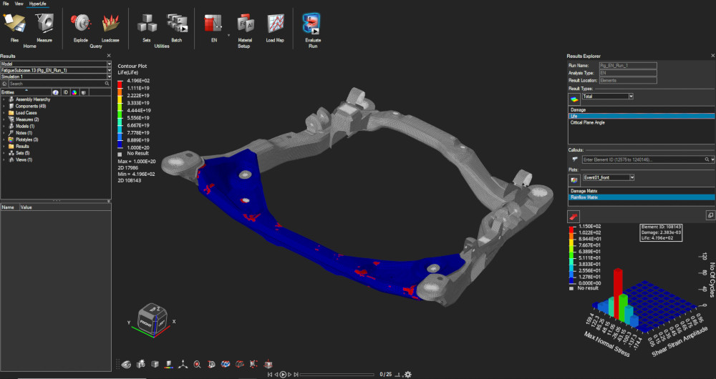Play the animation in the timeline

(x=284, y=374)
